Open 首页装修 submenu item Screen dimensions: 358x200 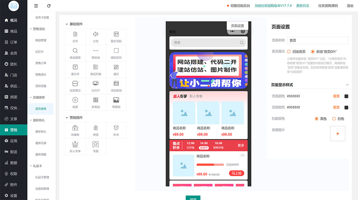tap(41, 109)
